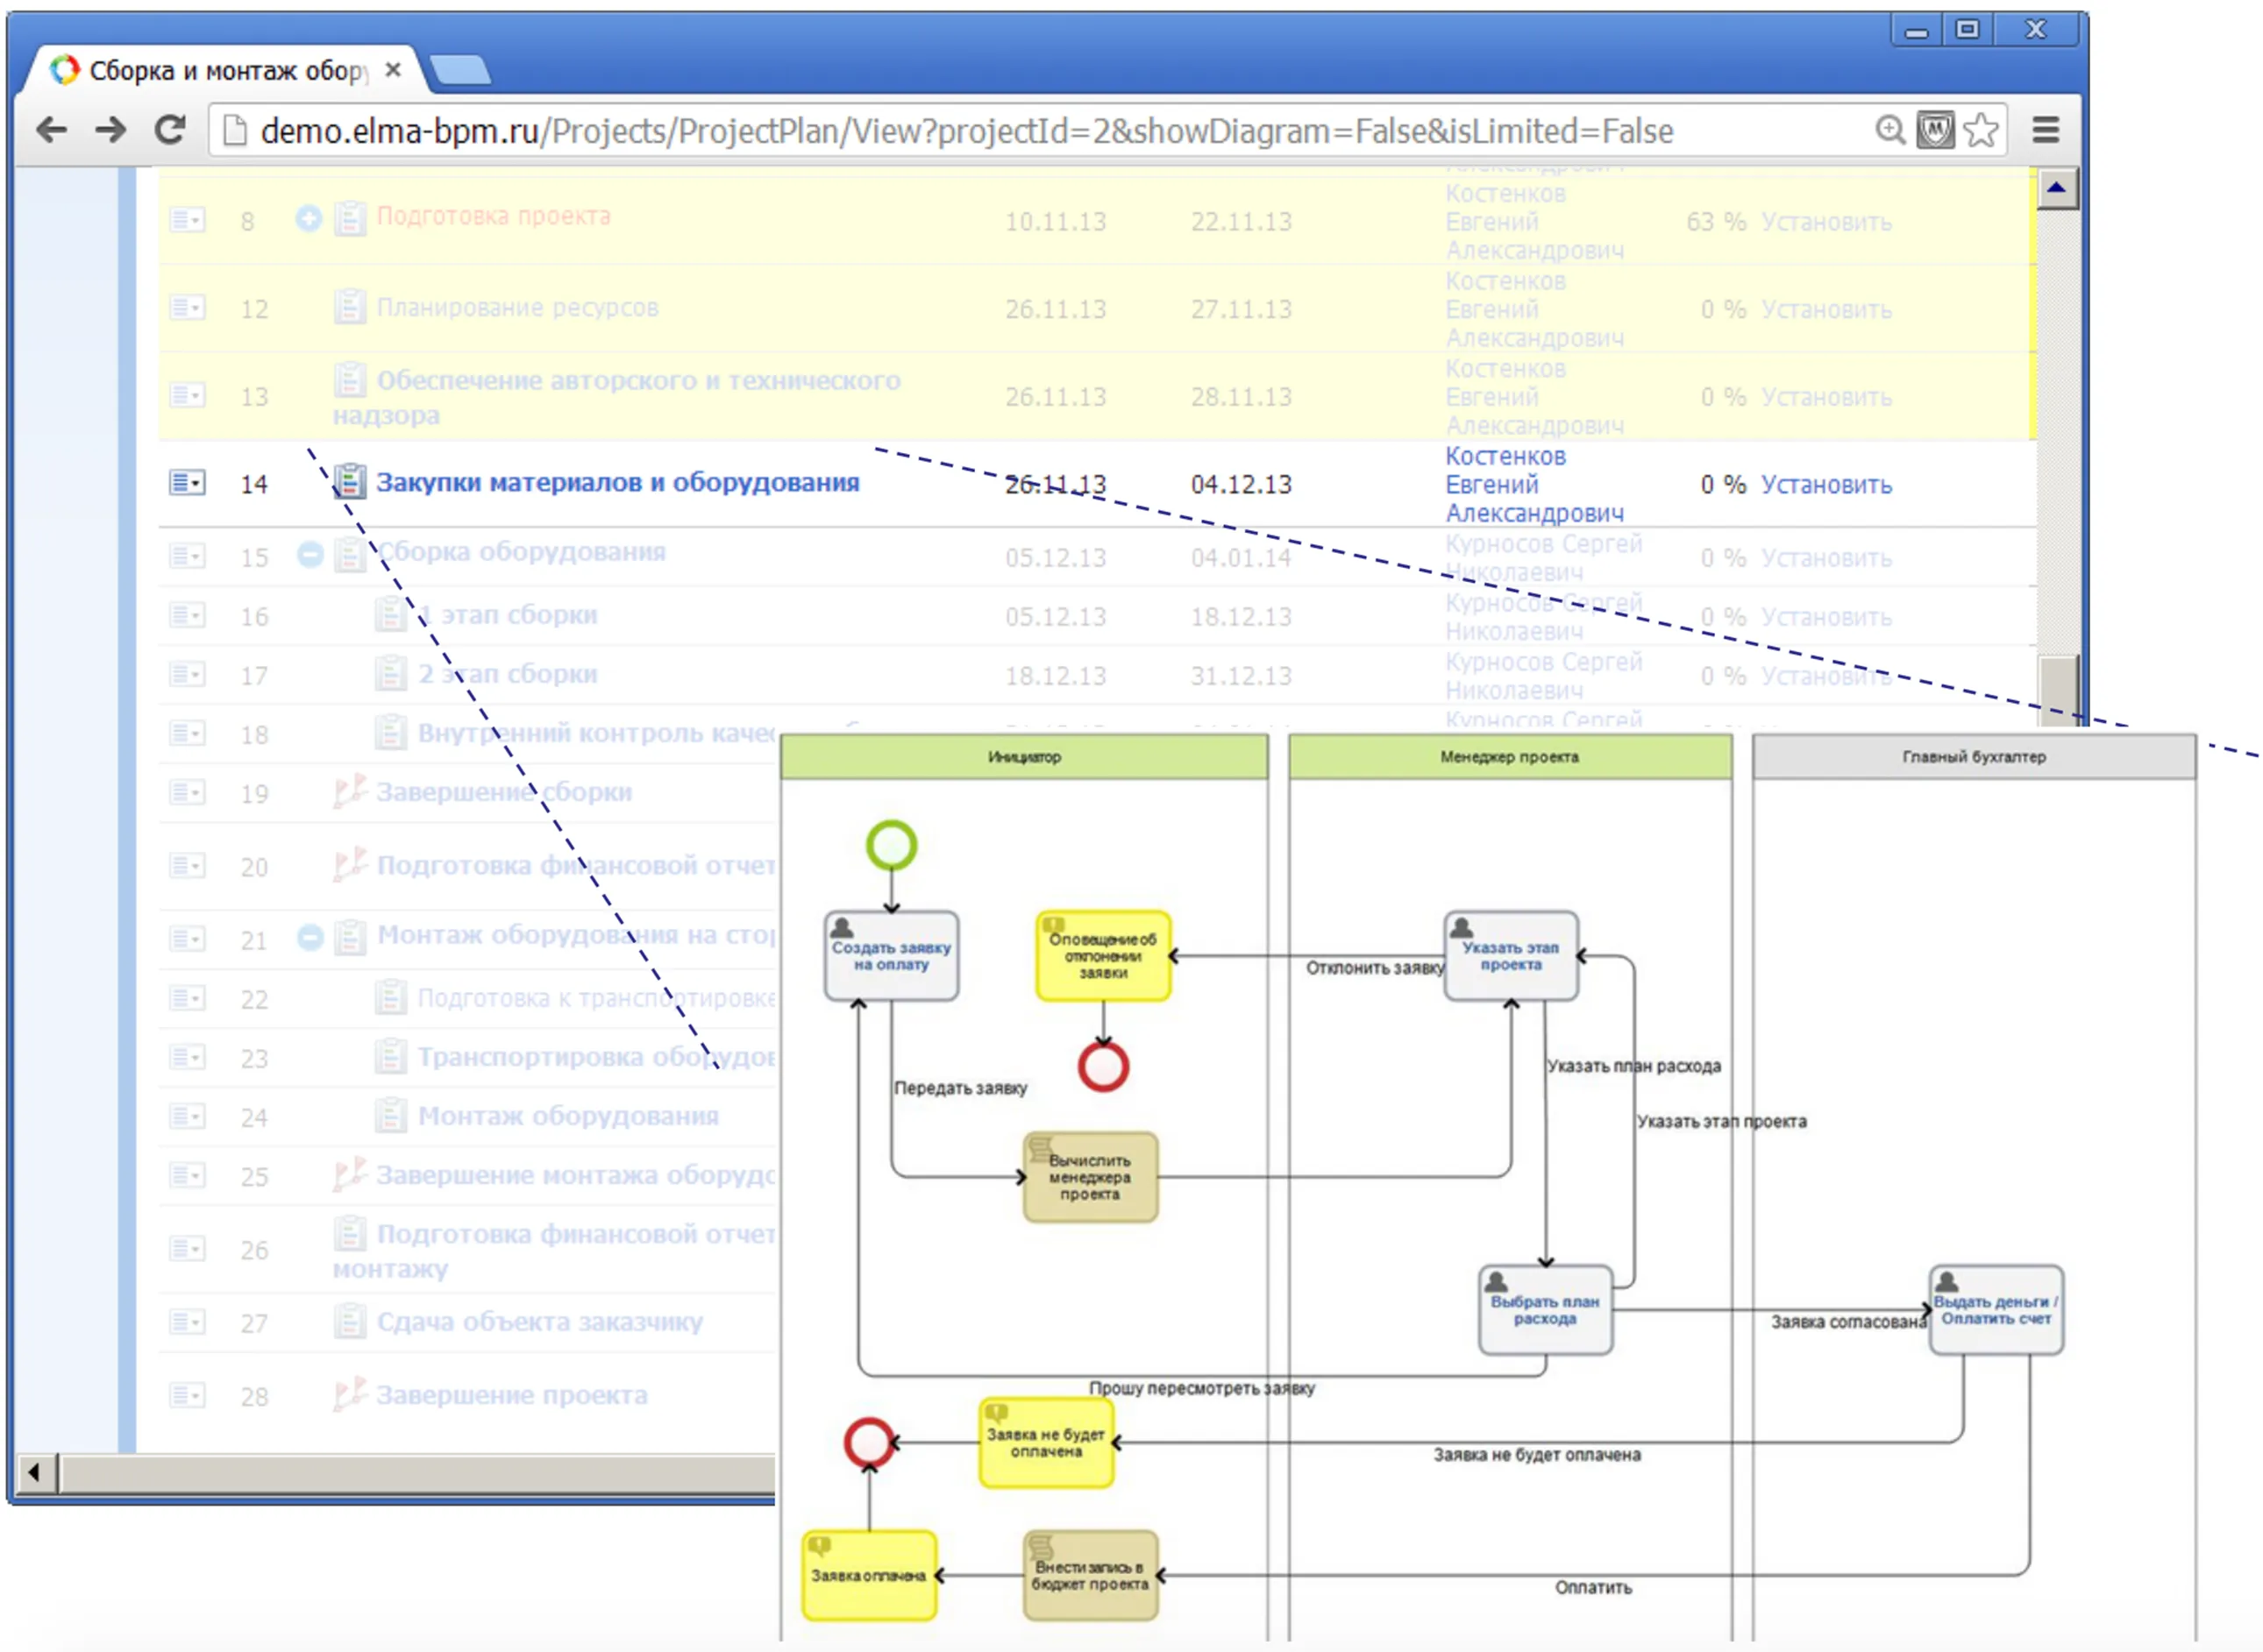Click the vertical scrollbar up arrow

(x=2057, y=188)
